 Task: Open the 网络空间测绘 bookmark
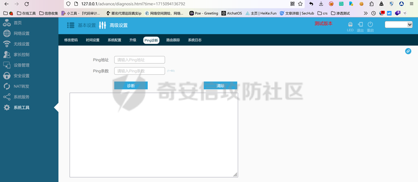pyautogui.click(x=164, y=13)
